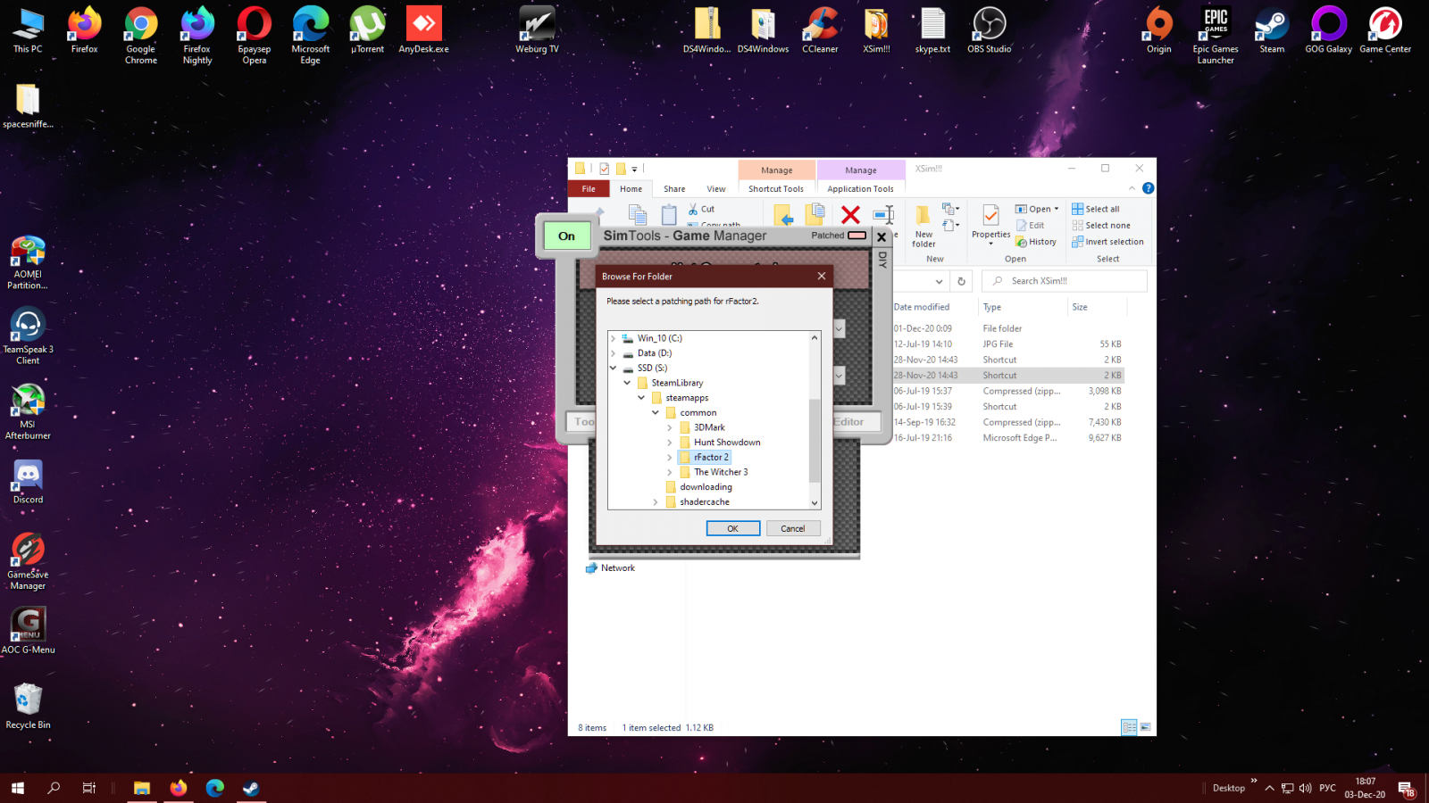Image resolution: width=1429 pixels, height=803 pixels.
Task: Click the Rename icon in the Explorer ribbon
Action: [884, 214]
